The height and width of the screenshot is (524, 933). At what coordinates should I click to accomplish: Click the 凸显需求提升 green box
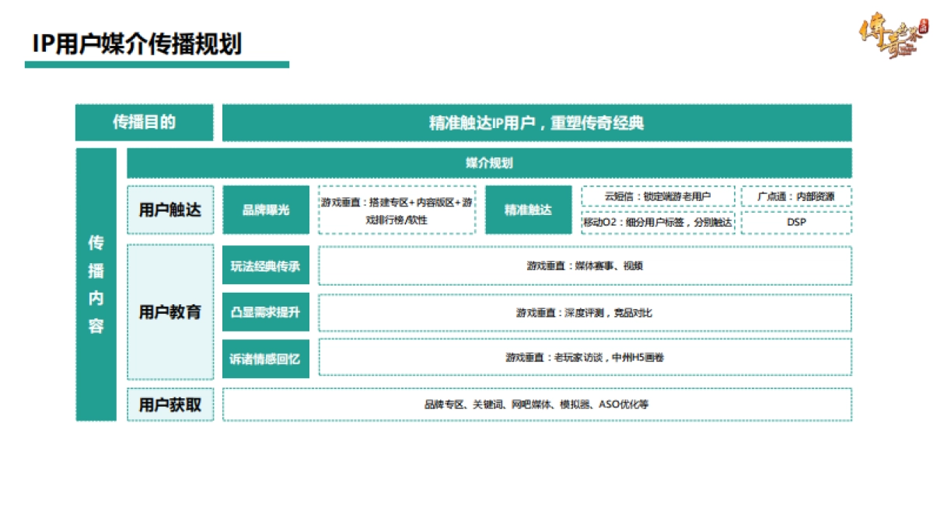pos(267,311)
